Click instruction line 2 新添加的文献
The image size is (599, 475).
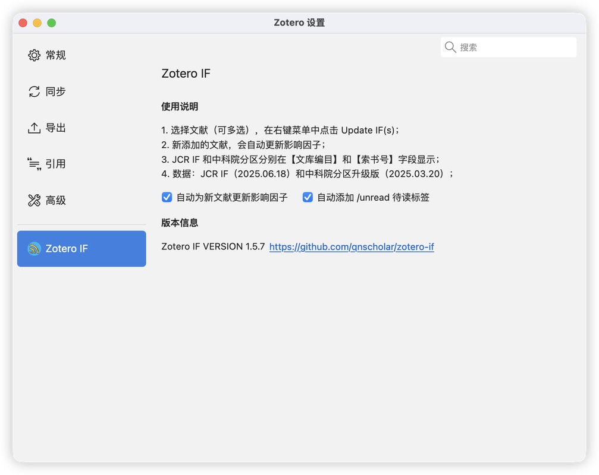coord(244,145)
